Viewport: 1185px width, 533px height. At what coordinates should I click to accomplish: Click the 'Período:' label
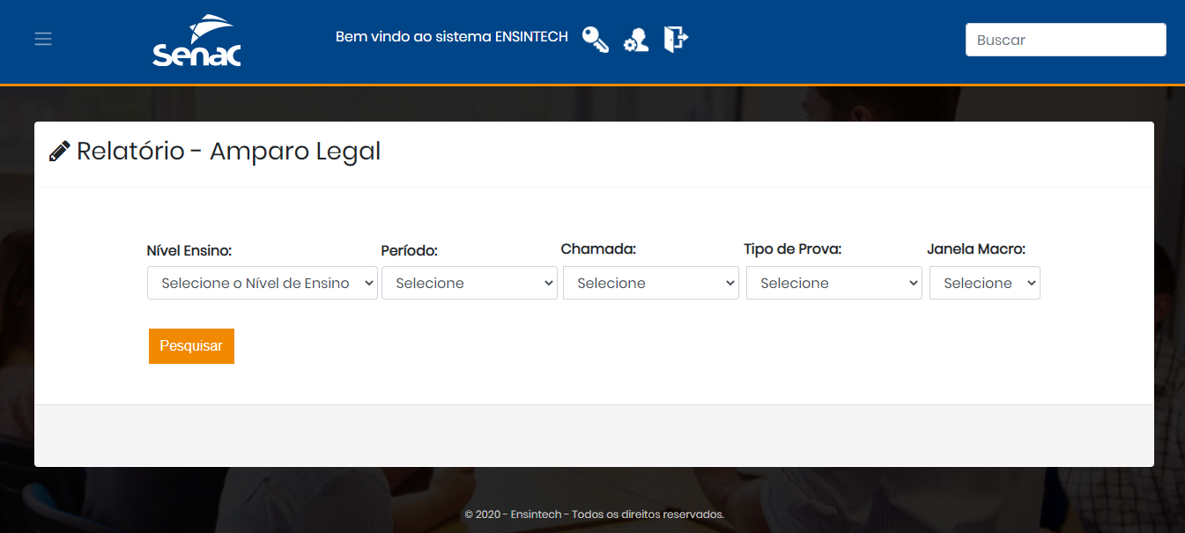(x=410, y=251)
